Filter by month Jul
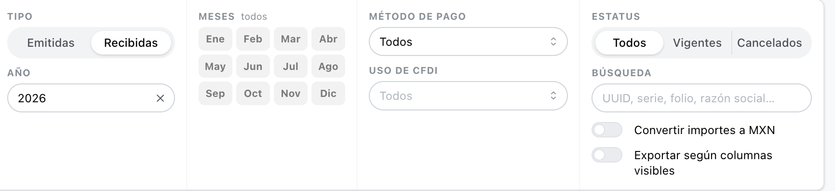Image resolution: width=835 pixels, height=191 pixels. (291, 67)
